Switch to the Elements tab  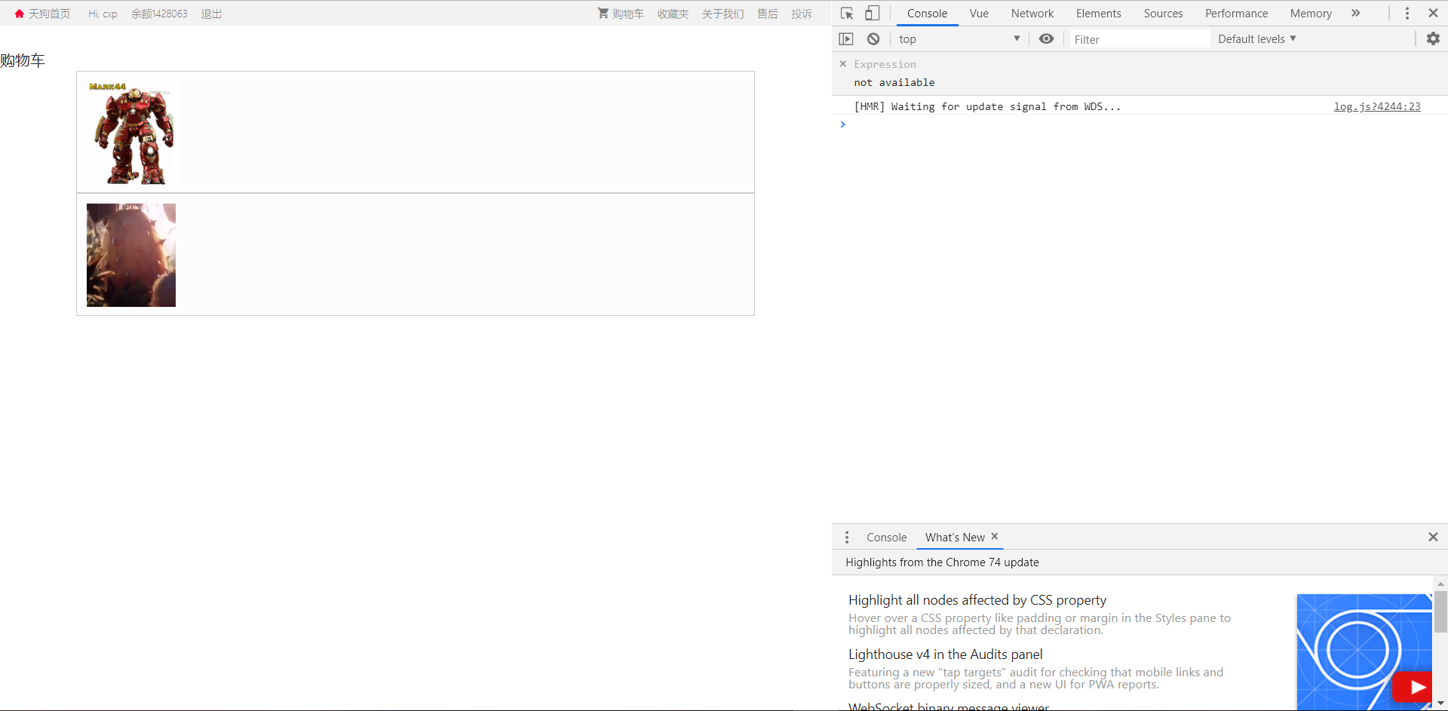coord(1098,14)
